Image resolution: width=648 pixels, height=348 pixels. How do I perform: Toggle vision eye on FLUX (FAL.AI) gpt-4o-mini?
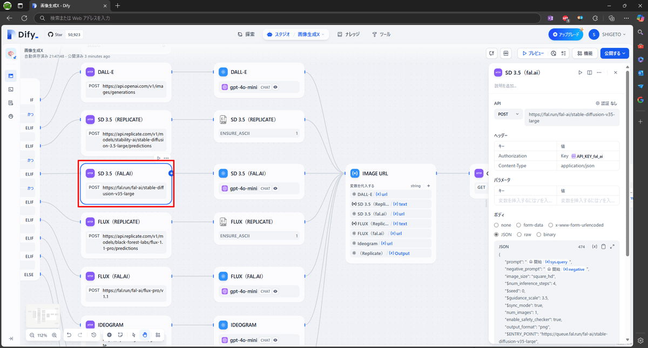[275, 291]
